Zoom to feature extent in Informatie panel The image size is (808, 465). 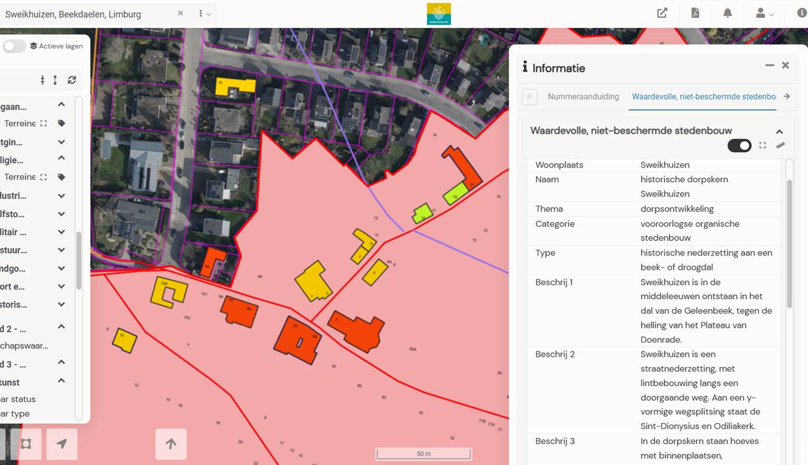click(x=763, y=145)
